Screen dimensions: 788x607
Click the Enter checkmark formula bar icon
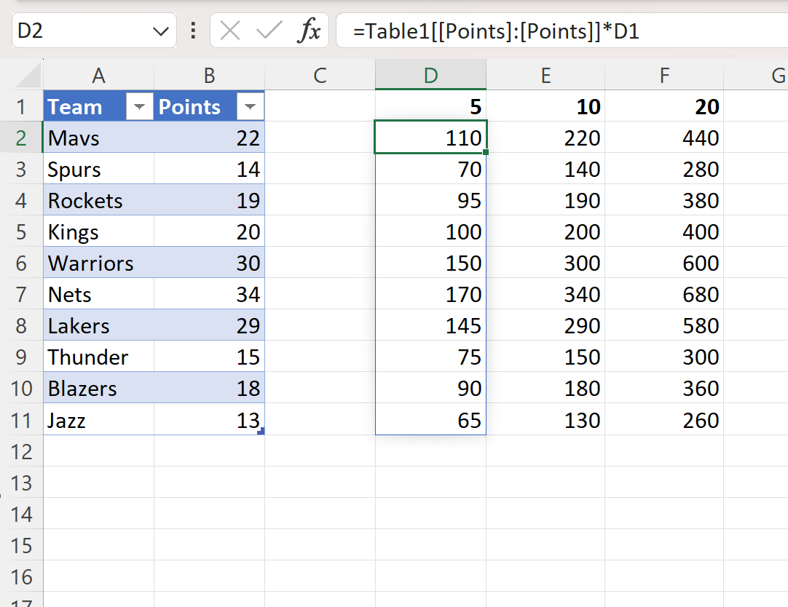pyautogui.click(x=269, y=31)
